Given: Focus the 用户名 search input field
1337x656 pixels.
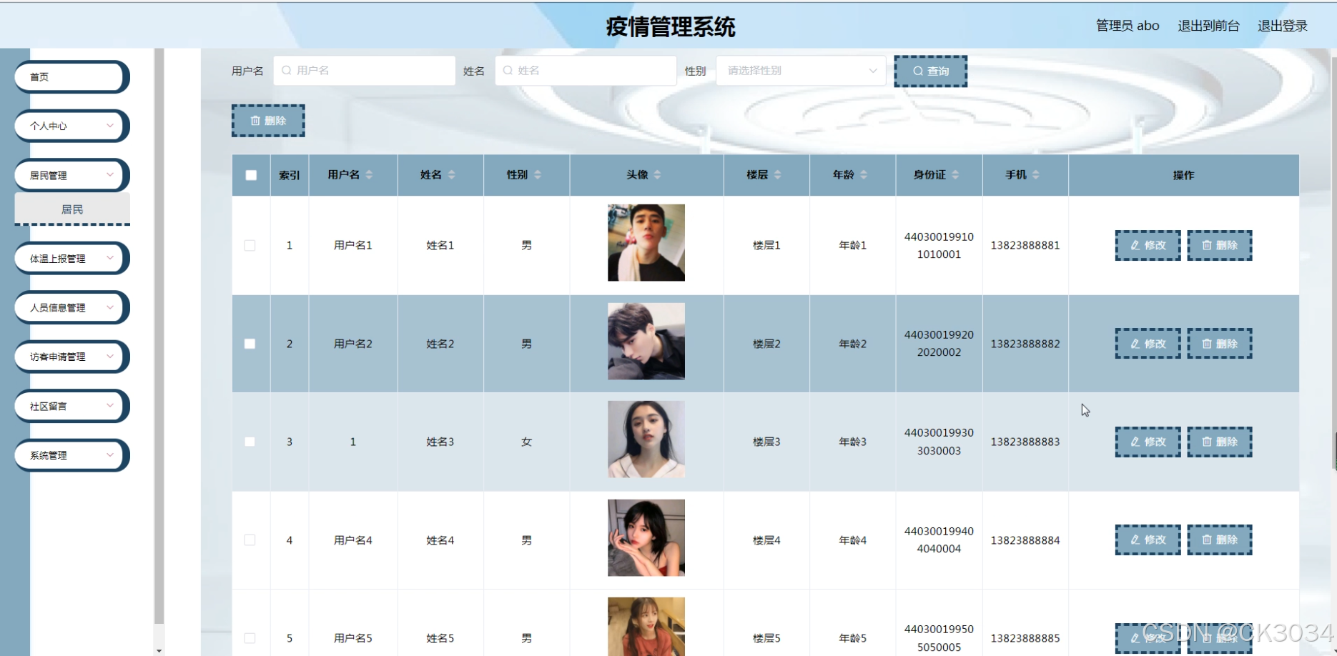Looking at the screenshot, I should tap(365, 71).
